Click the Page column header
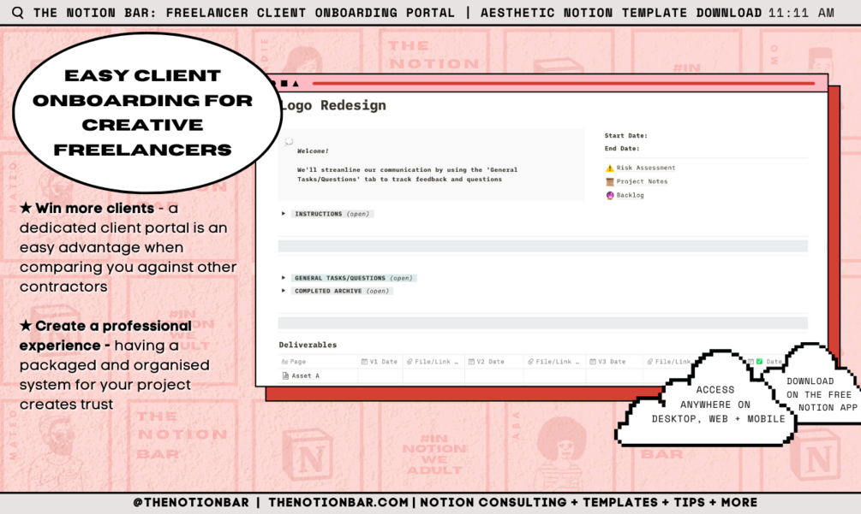Screen dimensions: 861x514 (317, 362)
